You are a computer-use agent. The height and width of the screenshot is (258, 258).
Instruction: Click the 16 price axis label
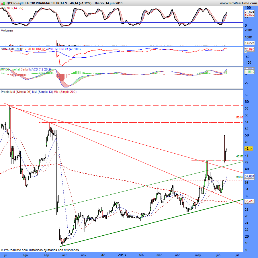(x=247, y=250)
